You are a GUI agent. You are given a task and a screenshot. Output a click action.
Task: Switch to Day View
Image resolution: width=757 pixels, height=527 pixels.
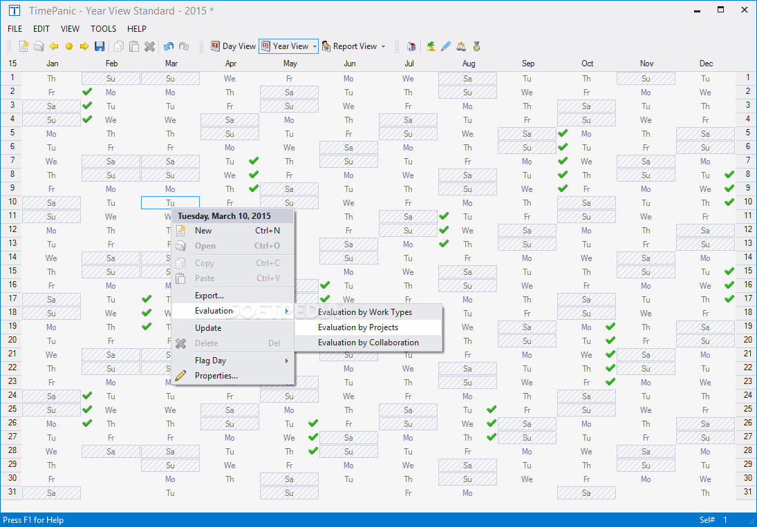pyautogui.click(x=234, y=46)
